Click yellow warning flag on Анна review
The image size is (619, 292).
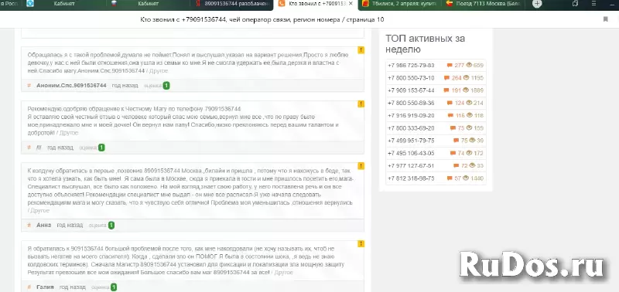pos(361,166)
